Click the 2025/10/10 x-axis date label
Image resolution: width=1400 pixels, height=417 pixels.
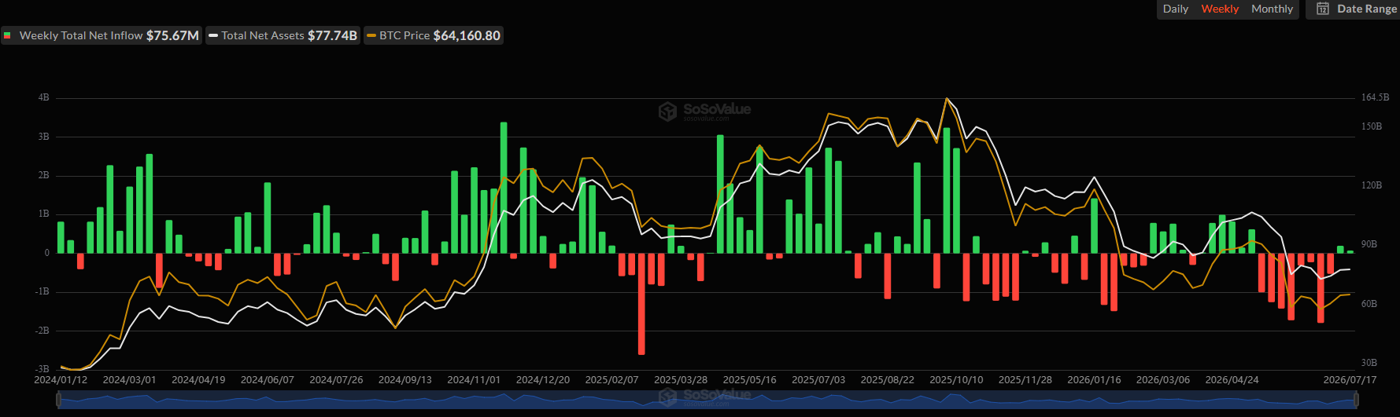pyautogui.click(x=956, y=380)
